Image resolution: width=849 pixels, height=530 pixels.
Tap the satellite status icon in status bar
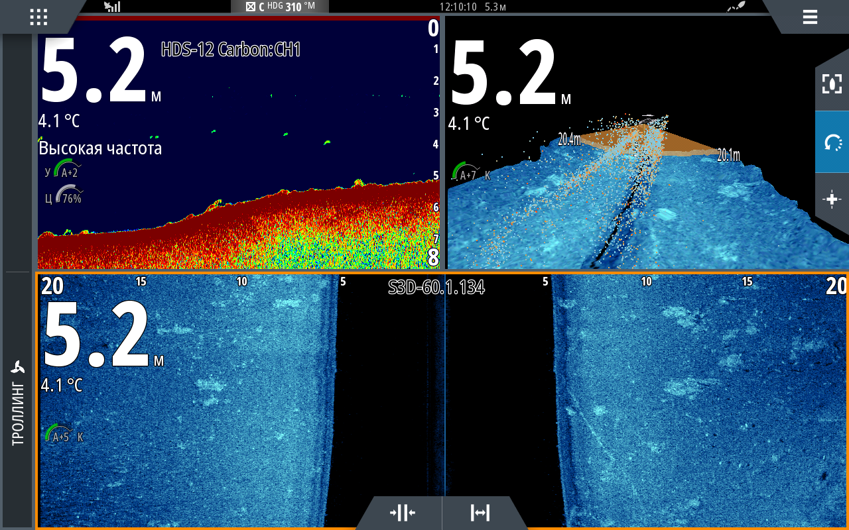[x=736, y=7]
